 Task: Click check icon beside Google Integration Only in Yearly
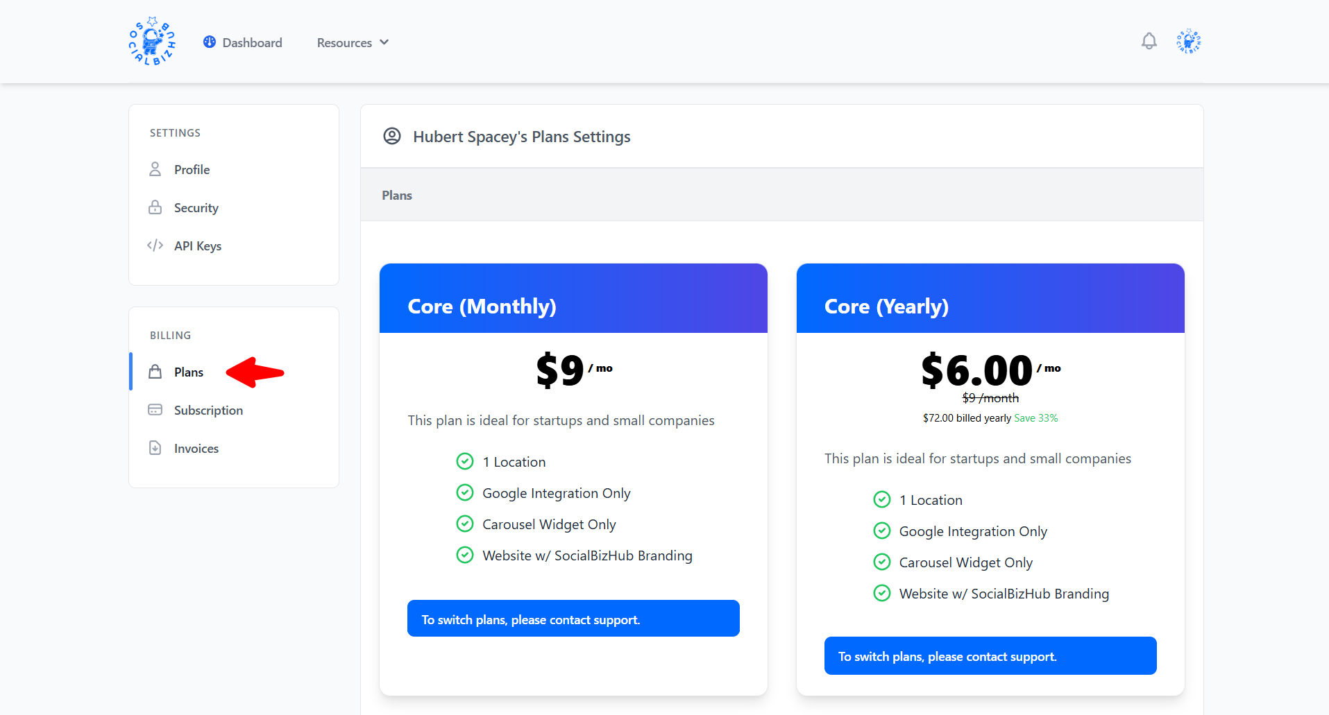click(x=882, y=531)
